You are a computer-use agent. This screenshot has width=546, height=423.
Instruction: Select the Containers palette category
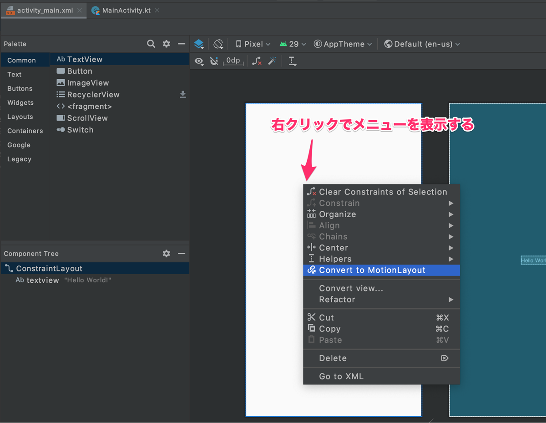(25, 131)
